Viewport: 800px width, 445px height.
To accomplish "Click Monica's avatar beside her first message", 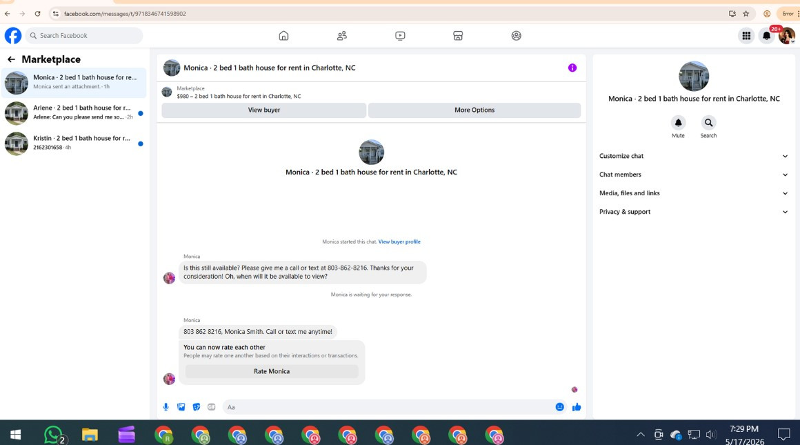I will (x=170, y=278).
